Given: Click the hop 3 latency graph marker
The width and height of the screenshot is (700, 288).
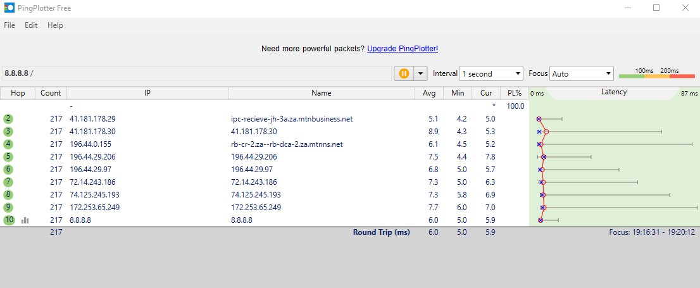Looking at the screenshot, I should point(546,132).
